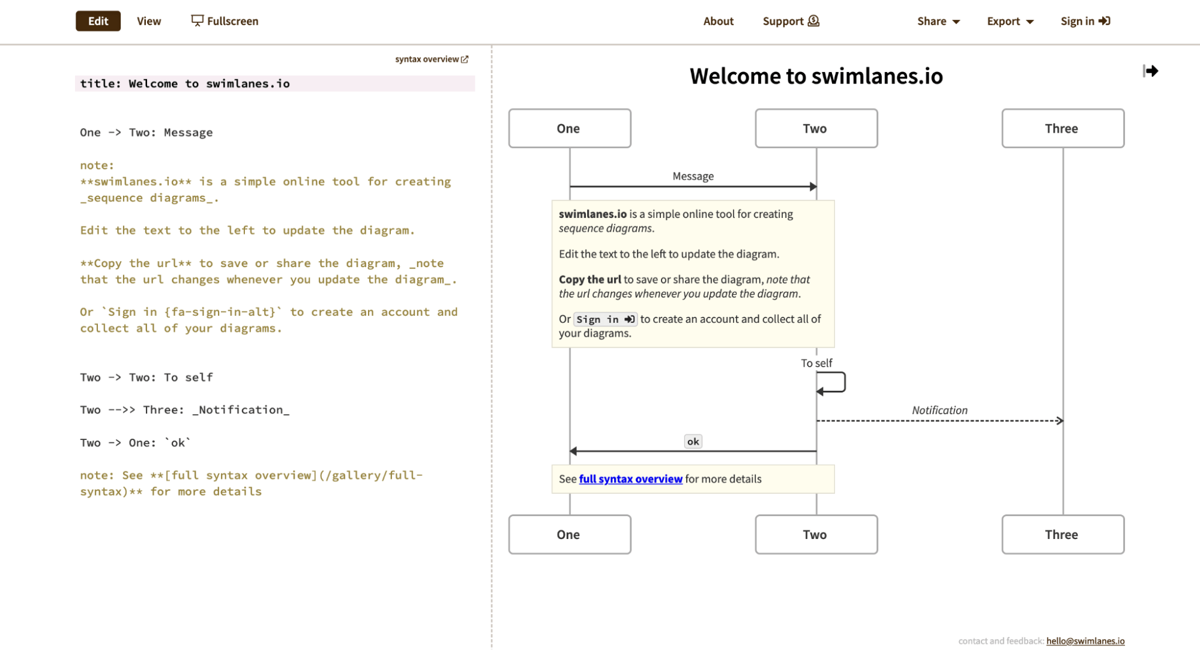Select the "Two" participant box in the diagram
This screenshot has width=1200, height=650.
pos(816,128)
